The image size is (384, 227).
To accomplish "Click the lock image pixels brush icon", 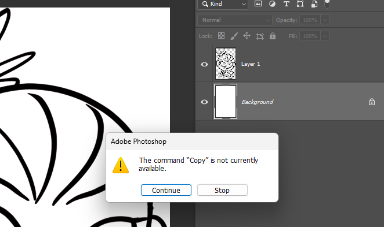I will pos(234,36).
